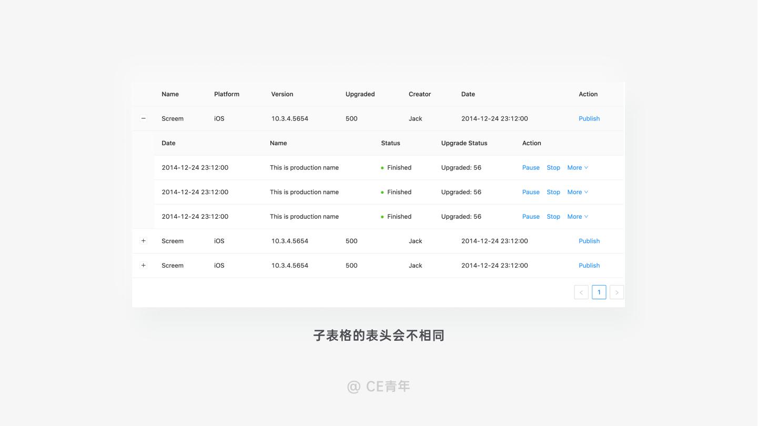Expand the second Screem row
758x426 pixels.
tap(143, 241)
